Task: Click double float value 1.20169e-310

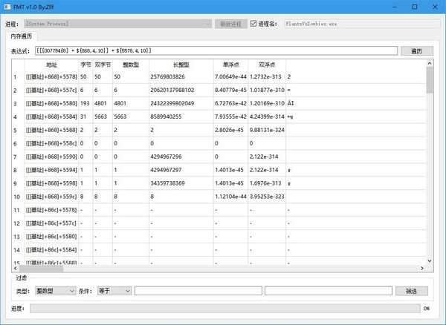Action: coord(267,104)
